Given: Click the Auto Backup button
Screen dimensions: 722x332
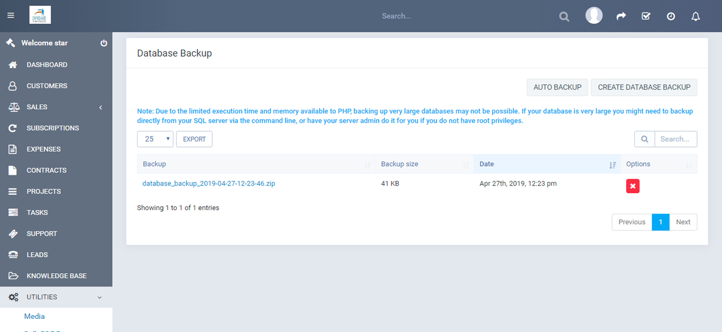Looking at the screenshot, I should point(557,87).
